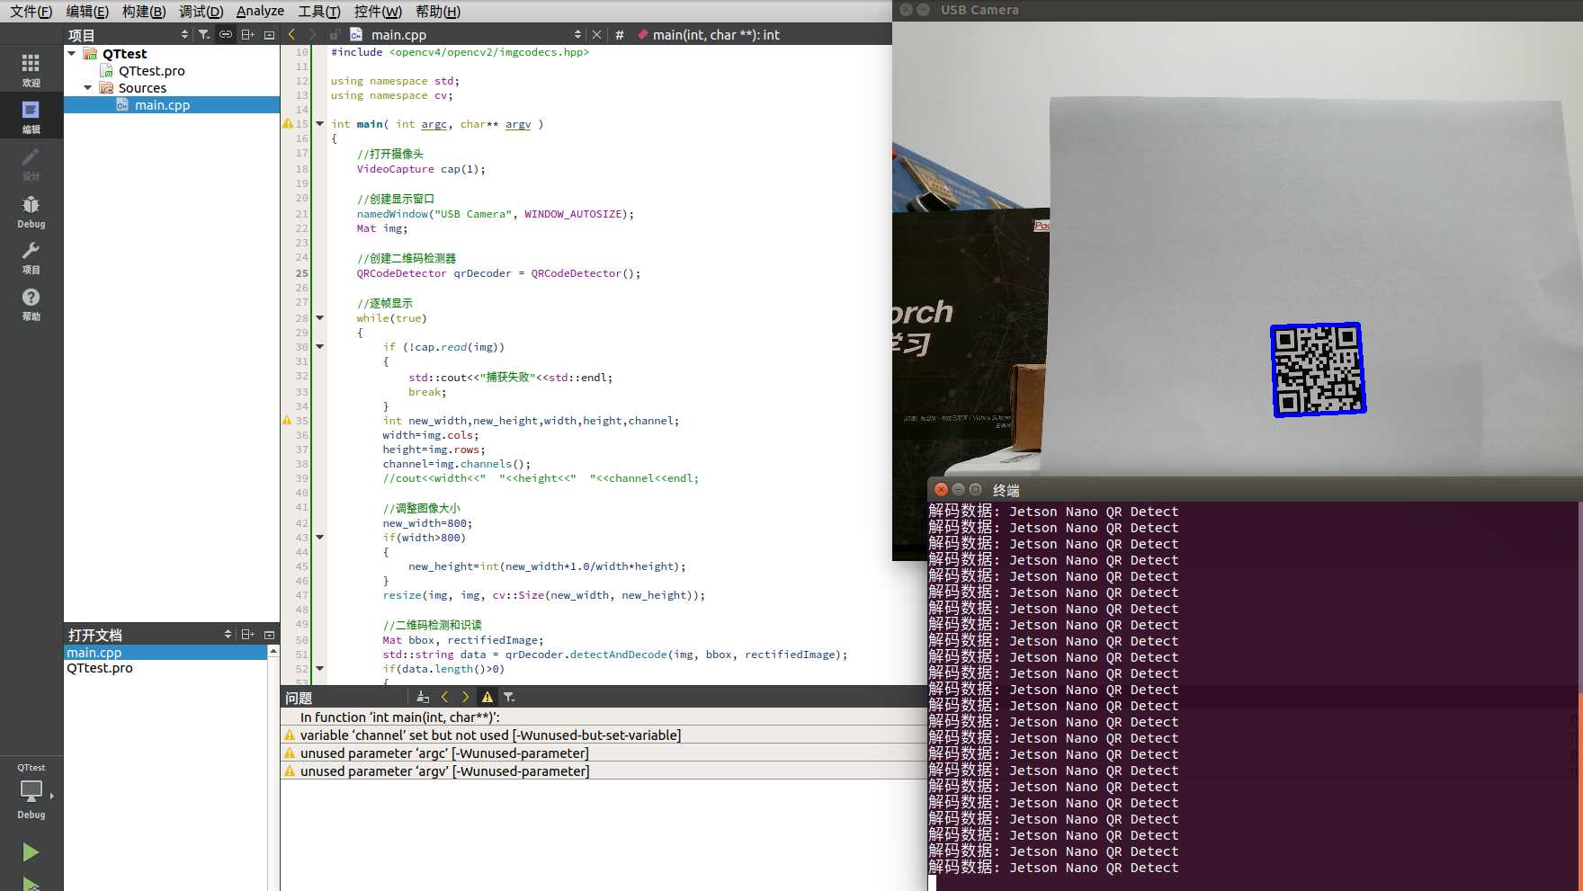Click the file lock read-only icon

click(x=334, y=34)
